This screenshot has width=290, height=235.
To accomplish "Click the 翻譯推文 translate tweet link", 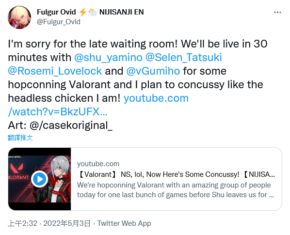I will [x=20, y=138].
